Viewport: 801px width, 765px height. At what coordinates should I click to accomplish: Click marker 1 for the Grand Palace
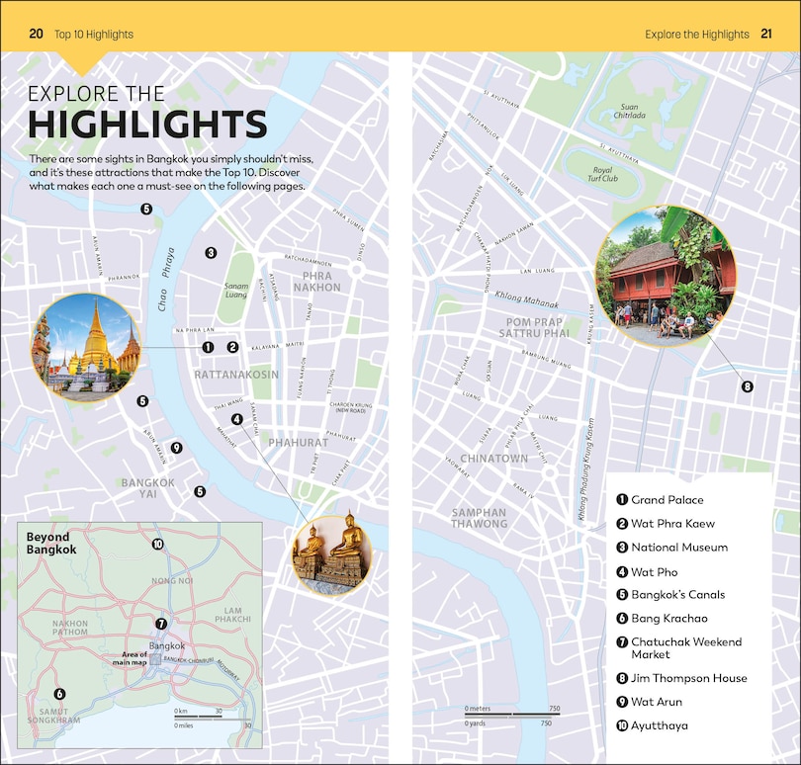(x=209, y=347)
